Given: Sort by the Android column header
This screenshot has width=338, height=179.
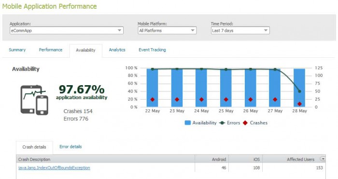Looking at the screenshot, I should click(211, 159).
